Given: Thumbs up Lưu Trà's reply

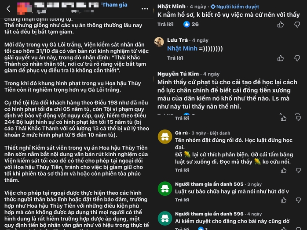Looking at the screenshot, I should click(281, 58).
